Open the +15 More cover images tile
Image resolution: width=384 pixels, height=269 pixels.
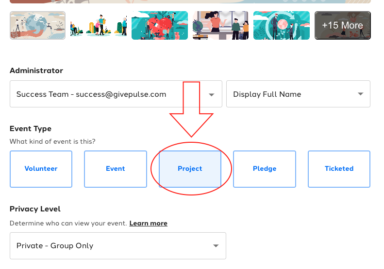343,25
